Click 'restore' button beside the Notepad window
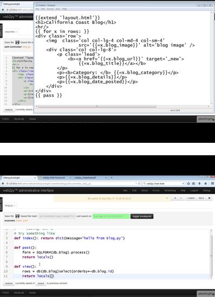Viewport: 215px width, 297px height. point(9,110)
